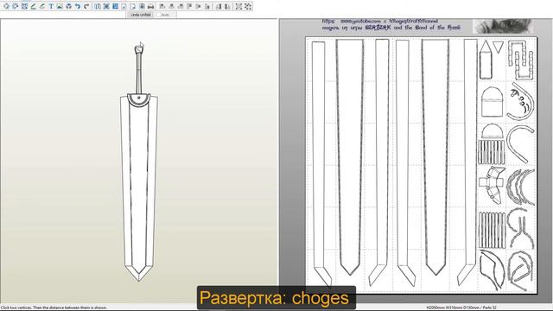Click the dimensions readout in status bar
Viewport: 553px width, 311px height.
(x=461, y=308)
